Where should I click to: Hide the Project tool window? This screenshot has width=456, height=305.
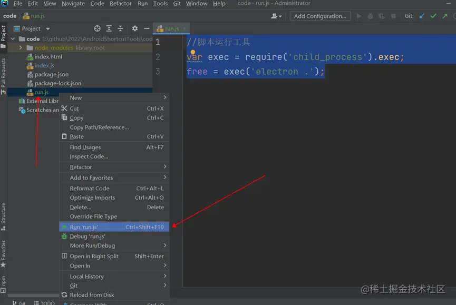click(x=147, y=28)
